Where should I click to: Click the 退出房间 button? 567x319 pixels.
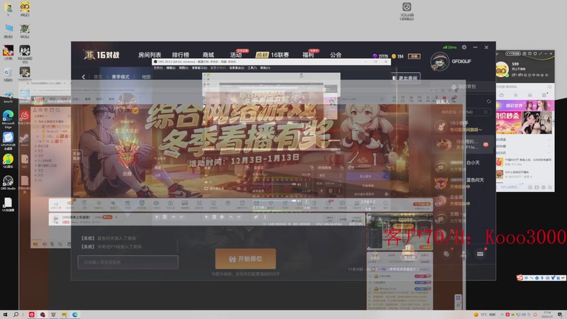click(405, 78)
